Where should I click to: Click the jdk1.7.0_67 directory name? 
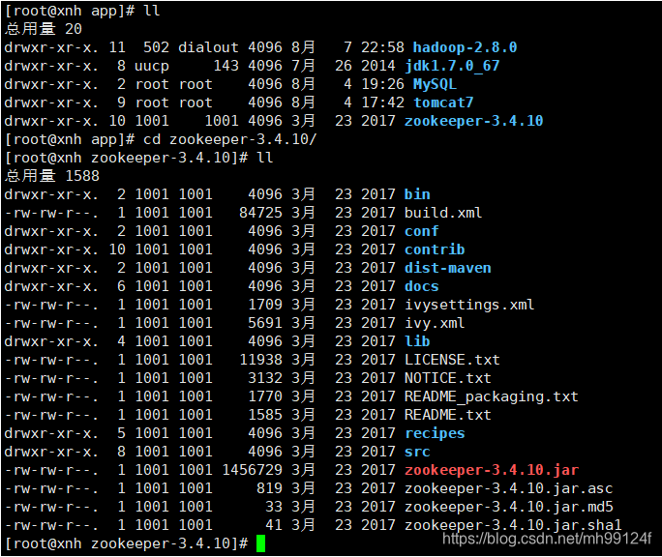tap(452, 66)
